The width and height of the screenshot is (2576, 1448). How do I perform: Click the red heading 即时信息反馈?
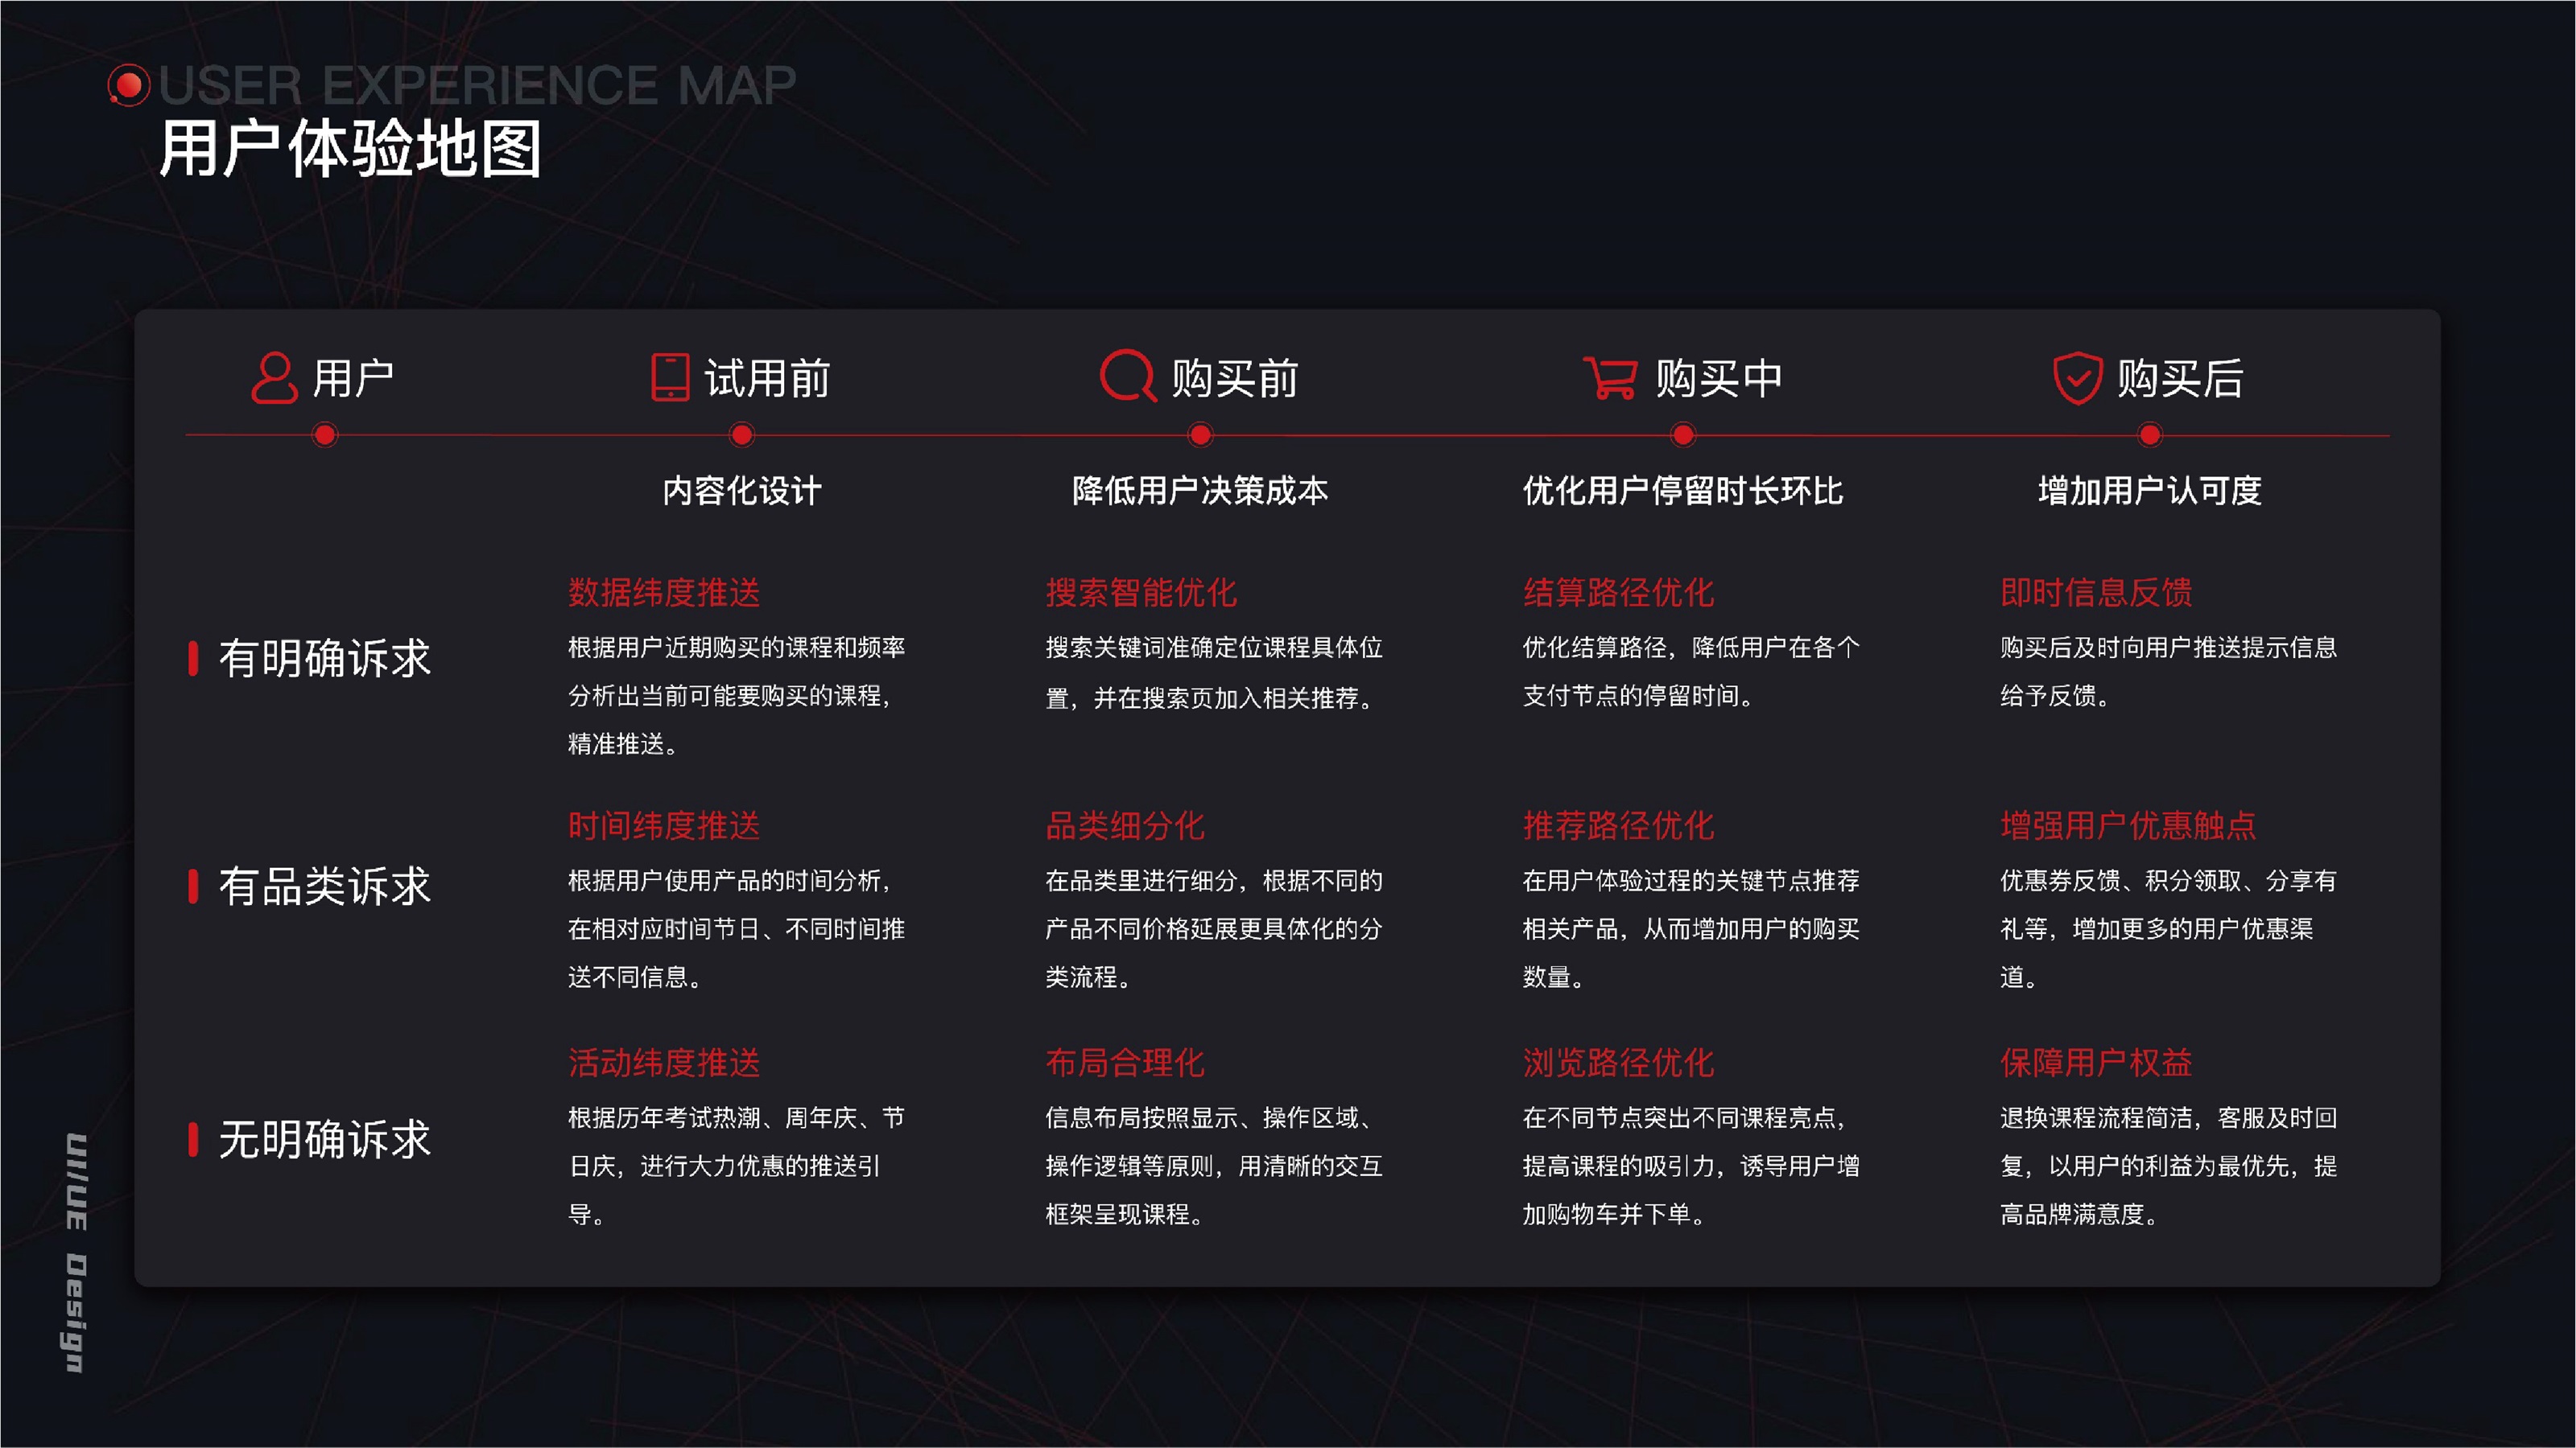pos(2096,593)
